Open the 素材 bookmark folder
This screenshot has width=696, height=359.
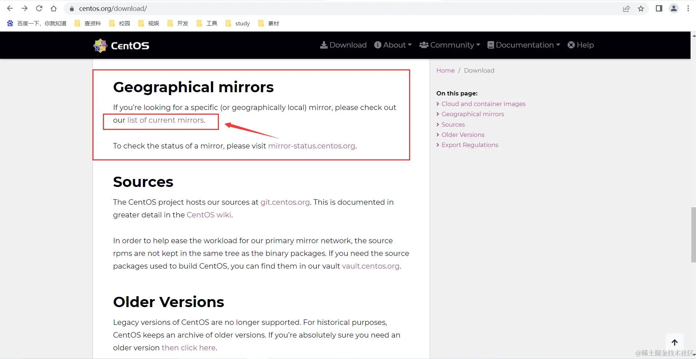point(269,24)
